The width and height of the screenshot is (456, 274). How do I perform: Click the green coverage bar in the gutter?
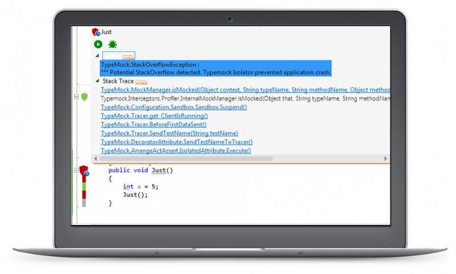tap(84, 186)
